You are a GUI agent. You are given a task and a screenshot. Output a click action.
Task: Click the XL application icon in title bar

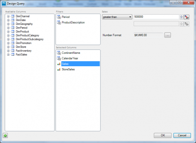4,4
